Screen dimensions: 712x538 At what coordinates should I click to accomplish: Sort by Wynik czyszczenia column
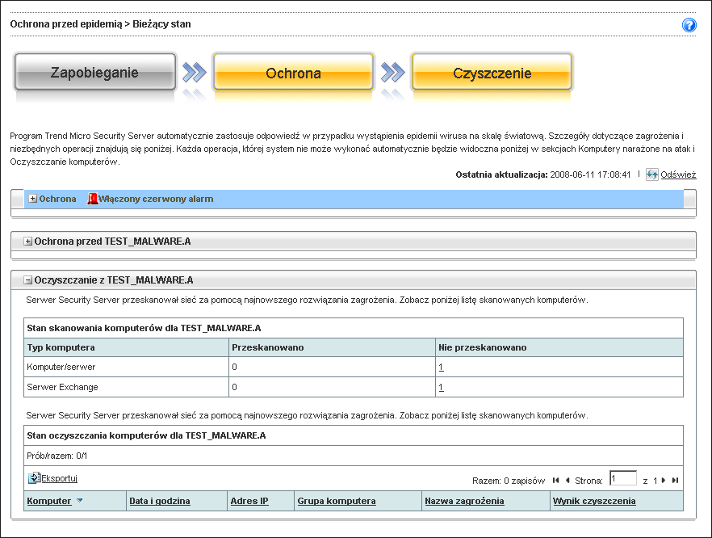click(x=594, y=501)
